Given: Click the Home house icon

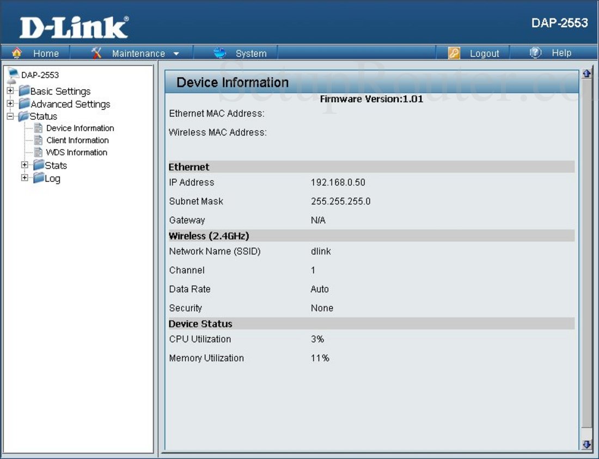Looking at the screenshot, I should 17,52.
